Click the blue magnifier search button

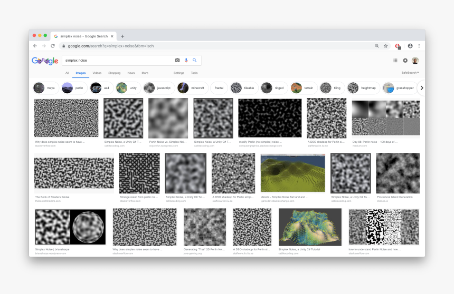(x=194, y=61)
